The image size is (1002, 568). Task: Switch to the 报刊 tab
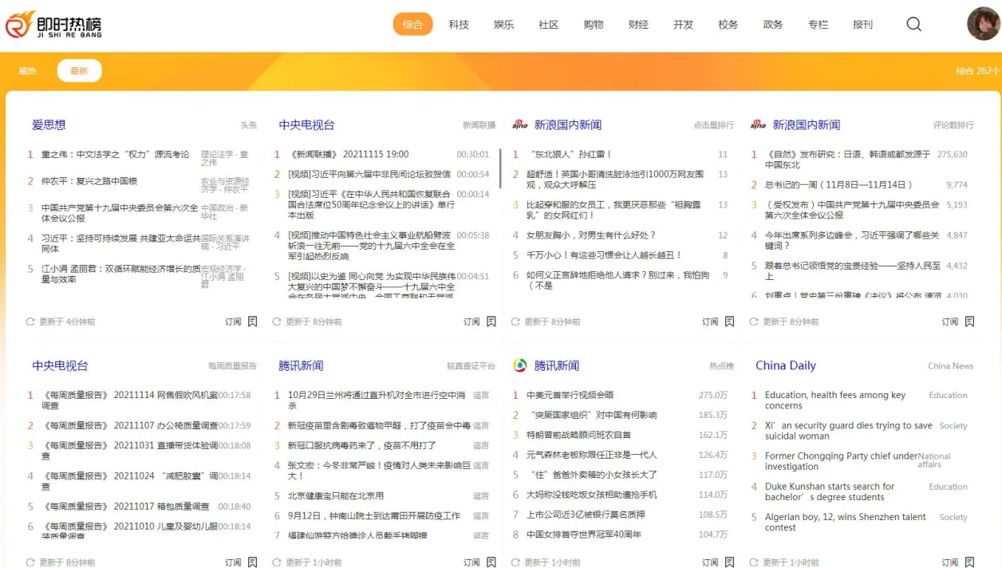862,25
